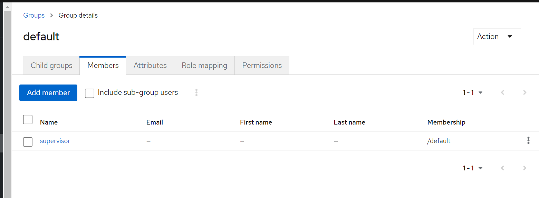Navigate to Groups breadcrumb link
Viewport: 539px width, 198px height.
pos(34,16)
